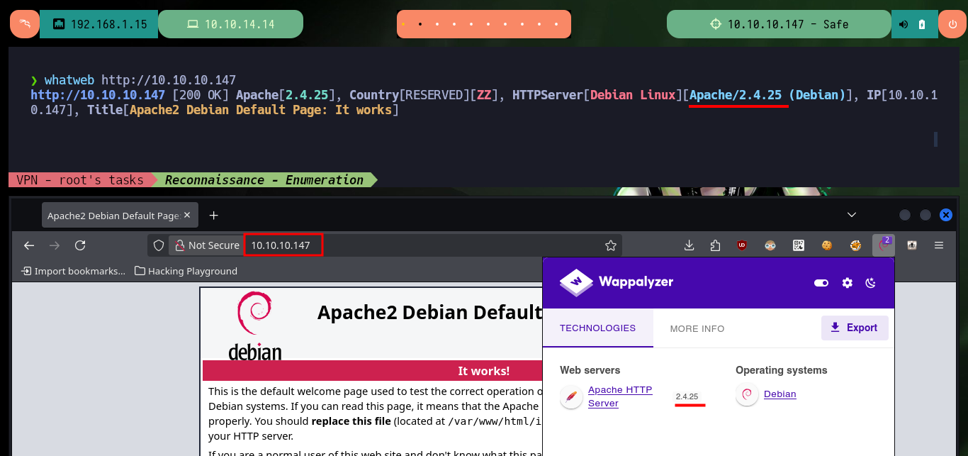Toggle the Wappalyzer enable switch
Screen dimensions: 968x456
click(x=821, y=283)
